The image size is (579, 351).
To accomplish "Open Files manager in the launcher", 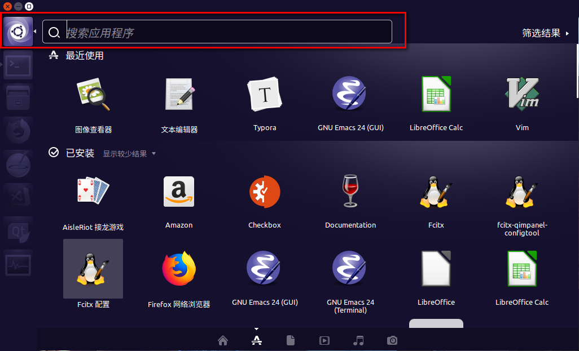I will click(x=18, y=97).
